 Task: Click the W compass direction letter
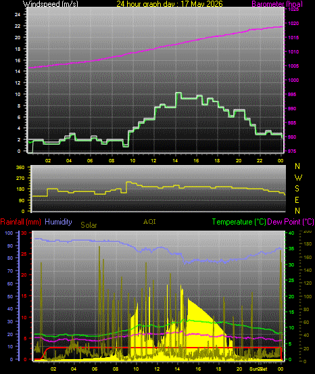(298, 177)
